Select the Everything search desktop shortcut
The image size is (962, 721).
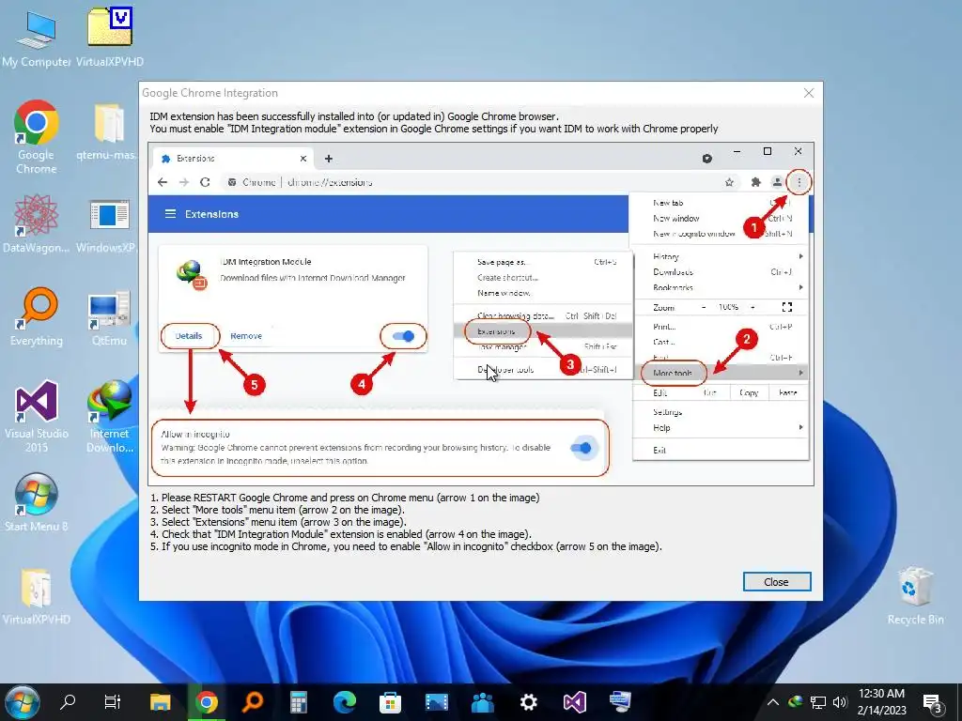coord(37,317)
